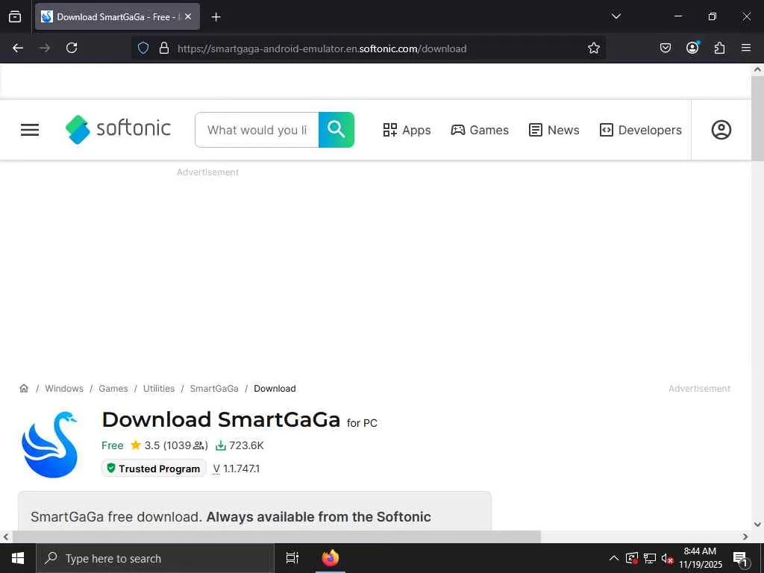Click the muted volume tray icon
This screenshot has width=764, height=573.
pyautogui.click(x=667, y=558)
